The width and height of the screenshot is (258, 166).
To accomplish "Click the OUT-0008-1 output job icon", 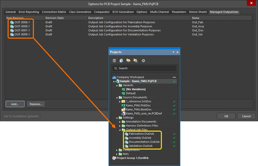I will pyautogui.click(x=12, y=26).
